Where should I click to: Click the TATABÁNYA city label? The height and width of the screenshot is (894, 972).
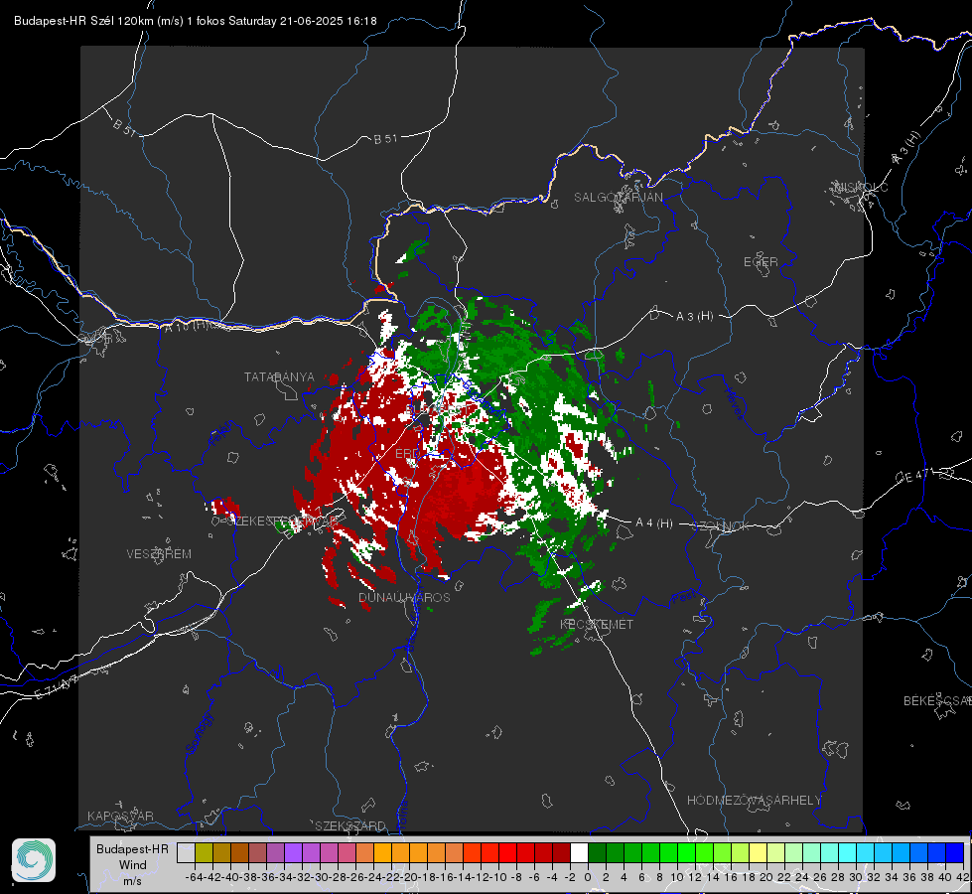coord(279,376)
